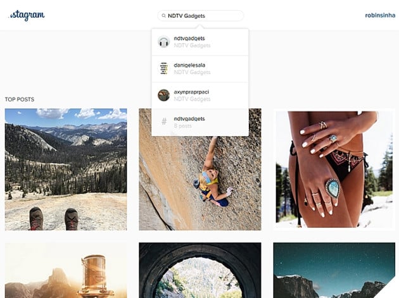The height and width of the screenshot is (298, 399).
Task: Click the Instagram logo
Action: point(27,16)
